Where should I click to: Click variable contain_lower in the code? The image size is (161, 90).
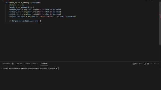click(x=15, y=12)
